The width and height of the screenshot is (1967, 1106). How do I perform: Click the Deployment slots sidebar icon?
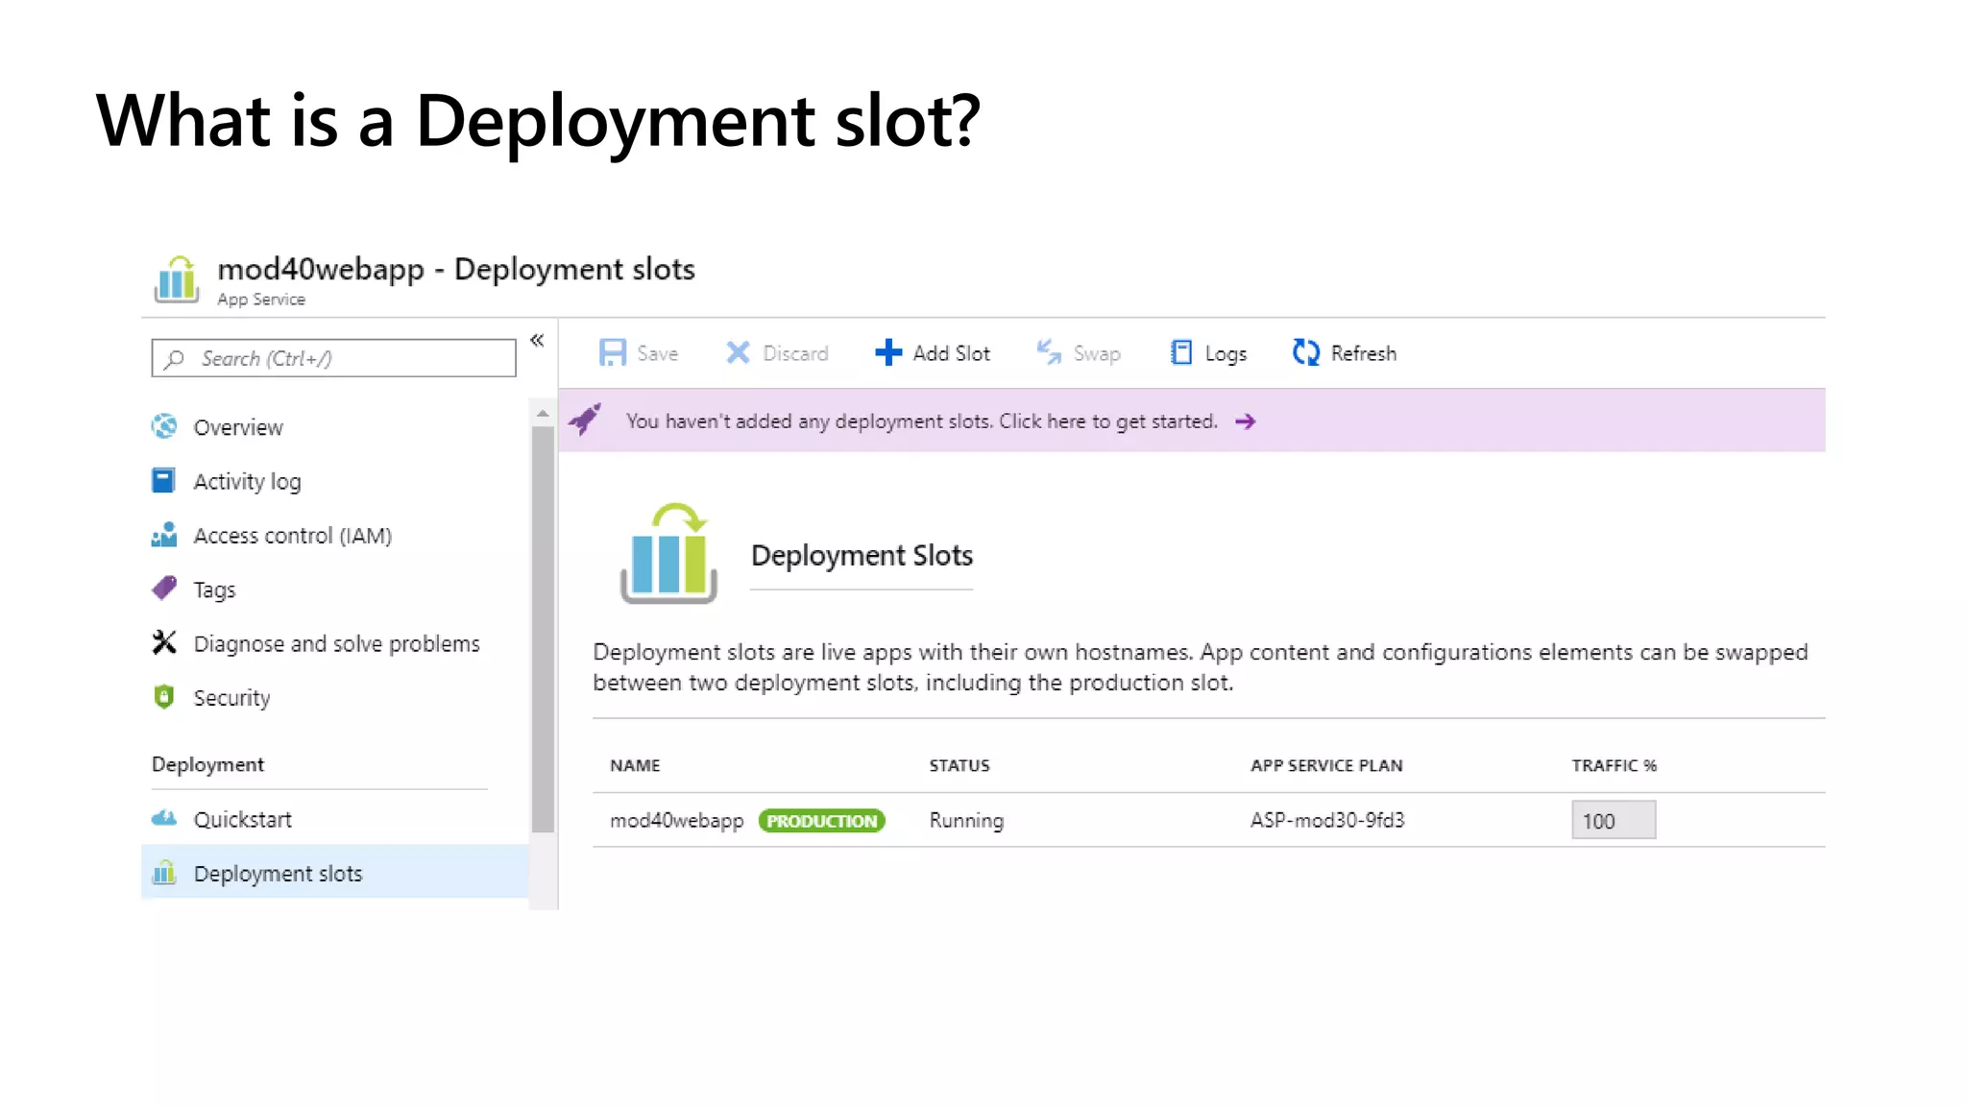click(164, 872)
